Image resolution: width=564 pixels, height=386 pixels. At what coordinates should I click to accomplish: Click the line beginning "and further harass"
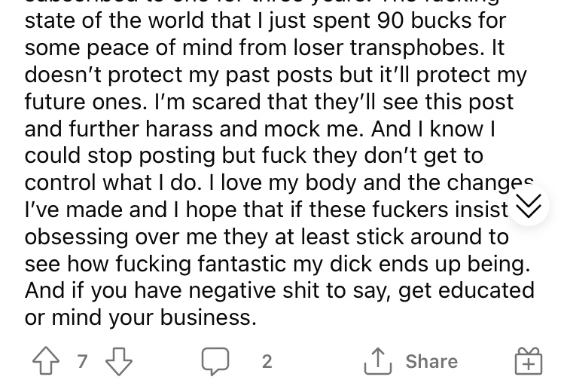[258, 129]
